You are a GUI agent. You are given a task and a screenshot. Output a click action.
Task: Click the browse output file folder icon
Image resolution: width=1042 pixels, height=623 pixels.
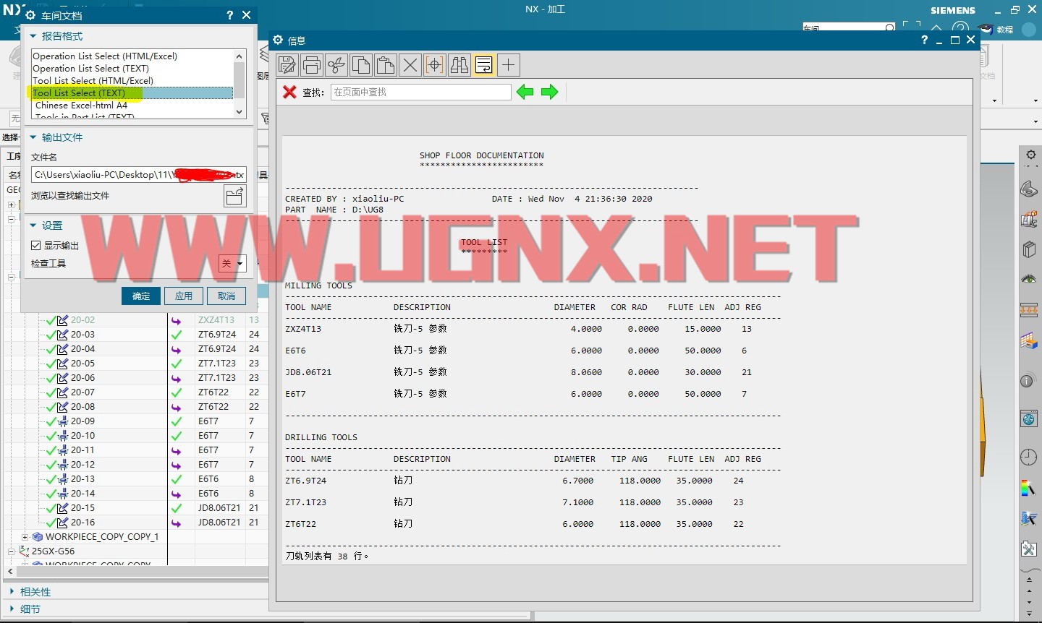click(234, 196)
